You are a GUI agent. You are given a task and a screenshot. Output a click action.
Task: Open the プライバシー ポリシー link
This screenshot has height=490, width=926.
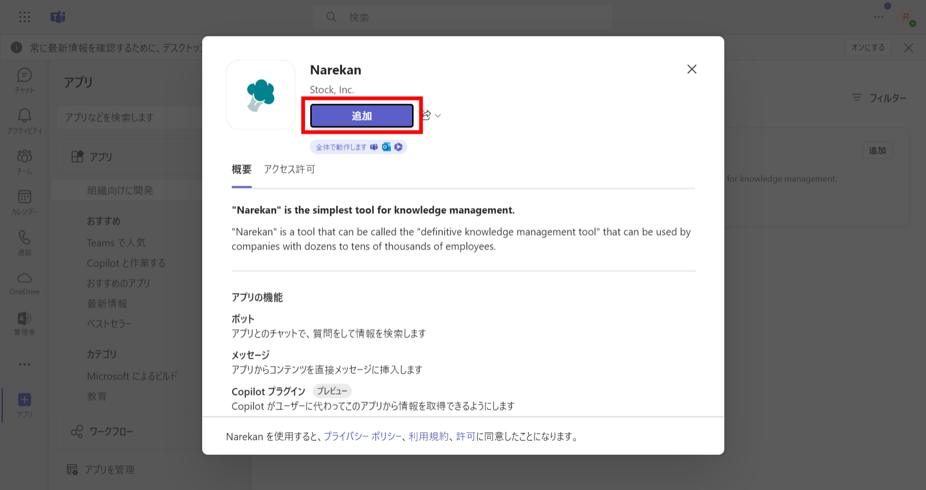click(x=362, y=436)
